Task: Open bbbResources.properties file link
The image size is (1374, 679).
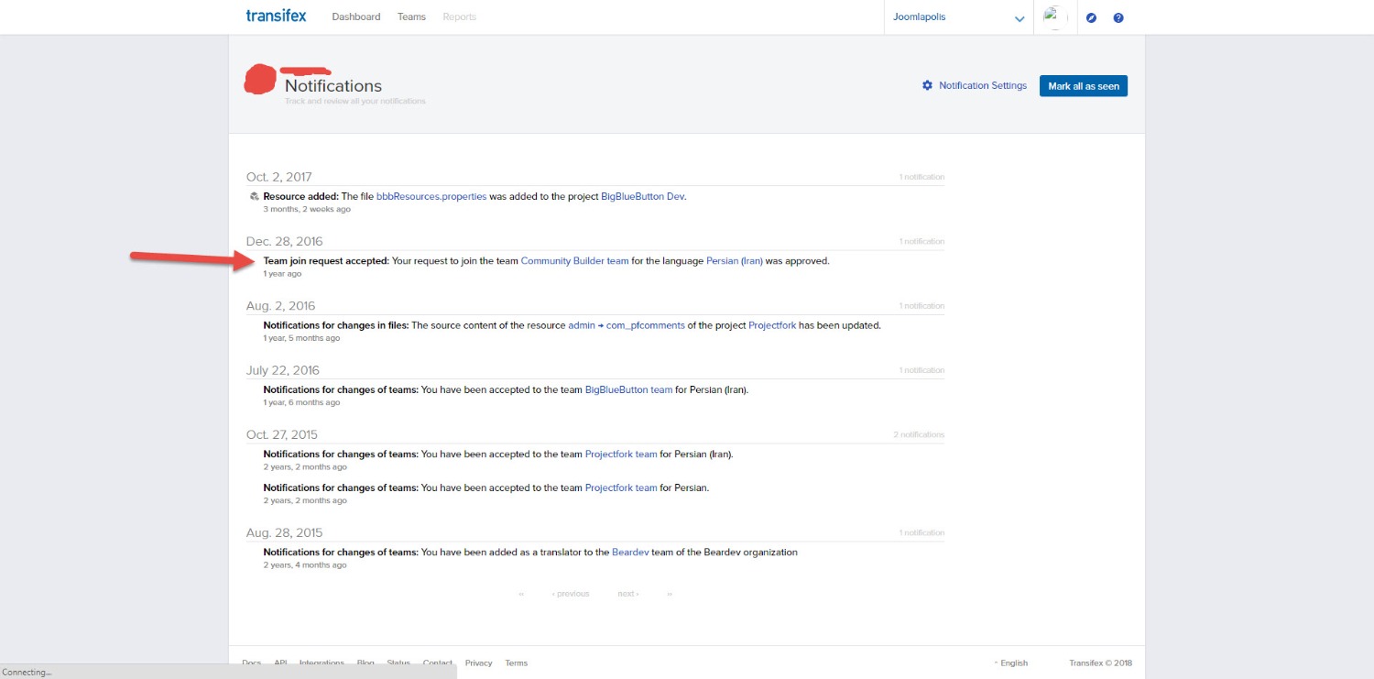Action: pyautogui.click(x=431, y=196)
